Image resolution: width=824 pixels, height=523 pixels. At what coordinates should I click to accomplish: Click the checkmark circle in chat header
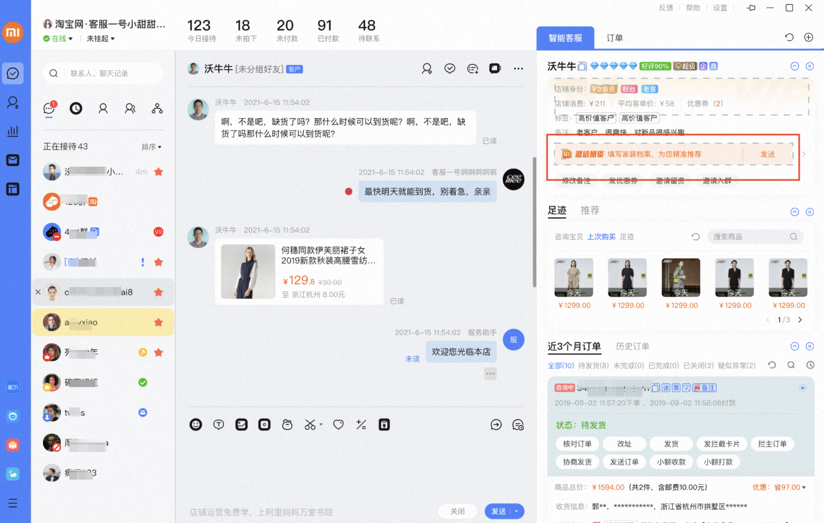(x=450, y=68)
